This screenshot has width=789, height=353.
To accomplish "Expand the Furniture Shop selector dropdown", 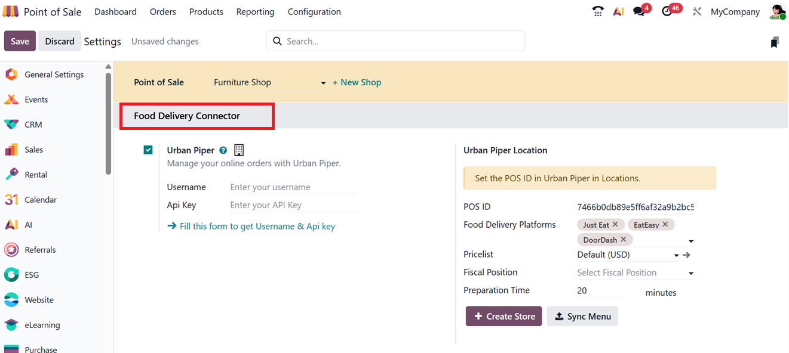I will click(323, 83).
